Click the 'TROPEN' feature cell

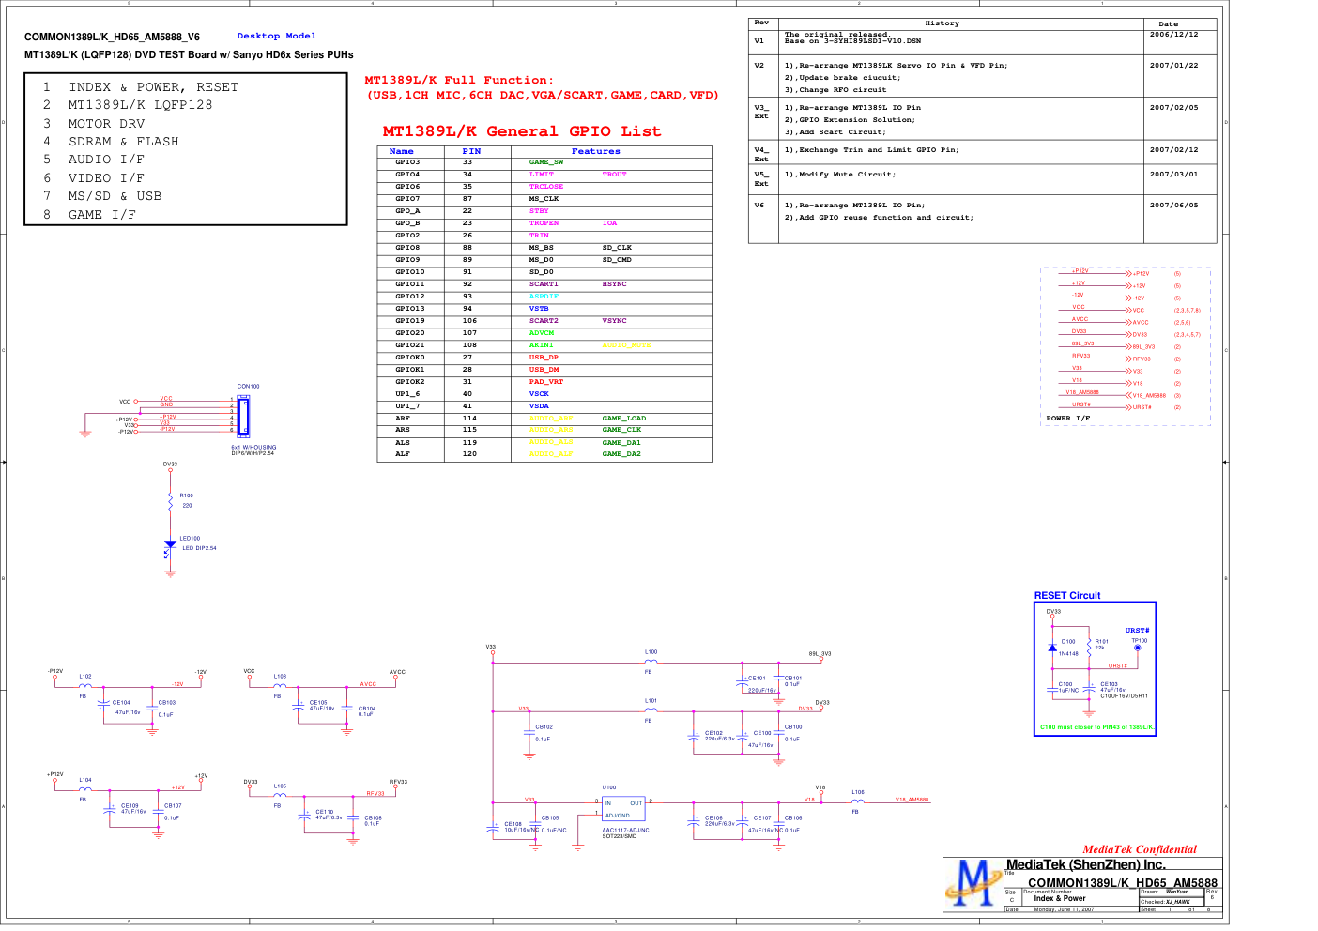click(x=544, y=223)
